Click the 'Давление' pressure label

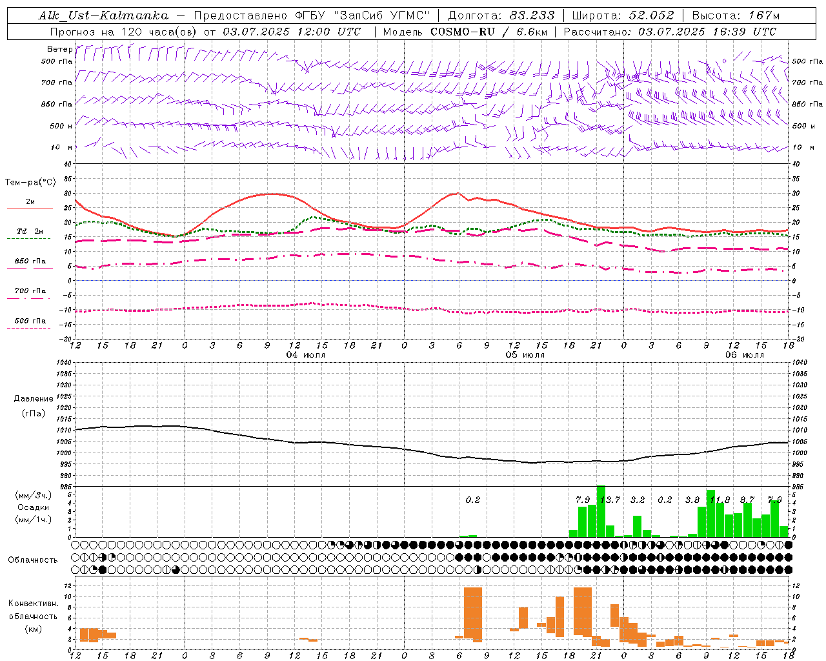(x=34, y=399)
